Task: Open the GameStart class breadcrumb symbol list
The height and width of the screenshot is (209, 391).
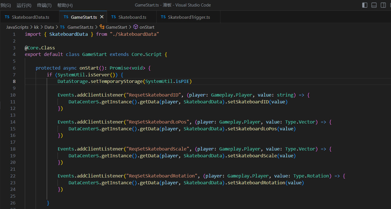Action: (116, 27)
